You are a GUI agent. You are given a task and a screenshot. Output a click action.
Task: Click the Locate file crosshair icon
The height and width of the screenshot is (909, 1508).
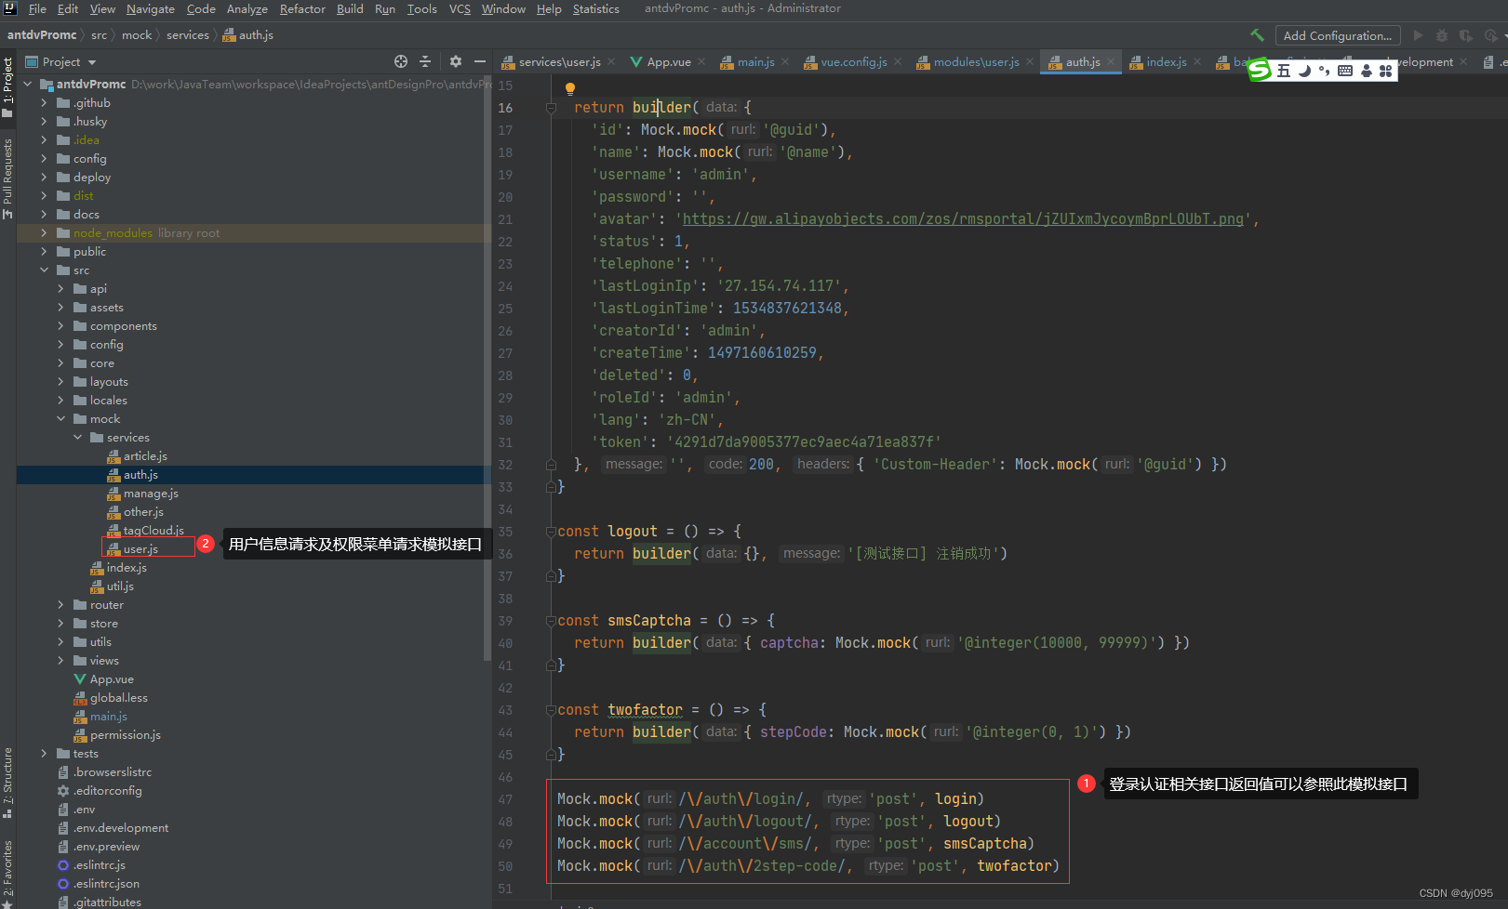click(x=401, y=61)
